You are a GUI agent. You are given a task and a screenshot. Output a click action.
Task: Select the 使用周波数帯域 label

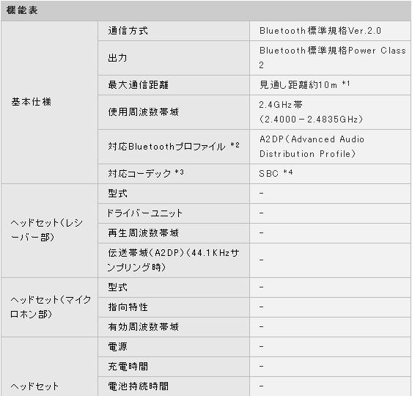point(144,112)
